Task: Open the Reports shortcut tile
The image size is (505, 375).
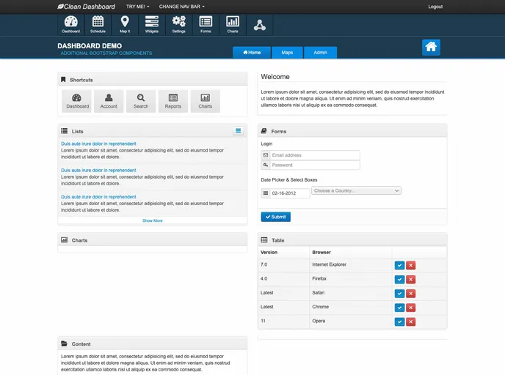Action: [173, 101]
